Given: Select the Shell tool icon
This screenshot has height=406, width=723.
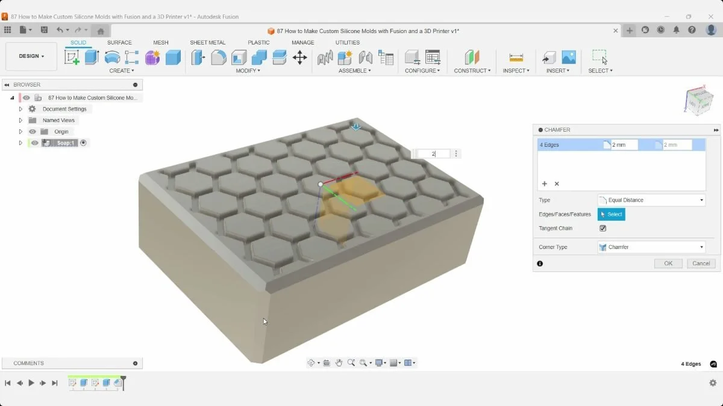Looking at the screenshot, I should pos(239,57).
